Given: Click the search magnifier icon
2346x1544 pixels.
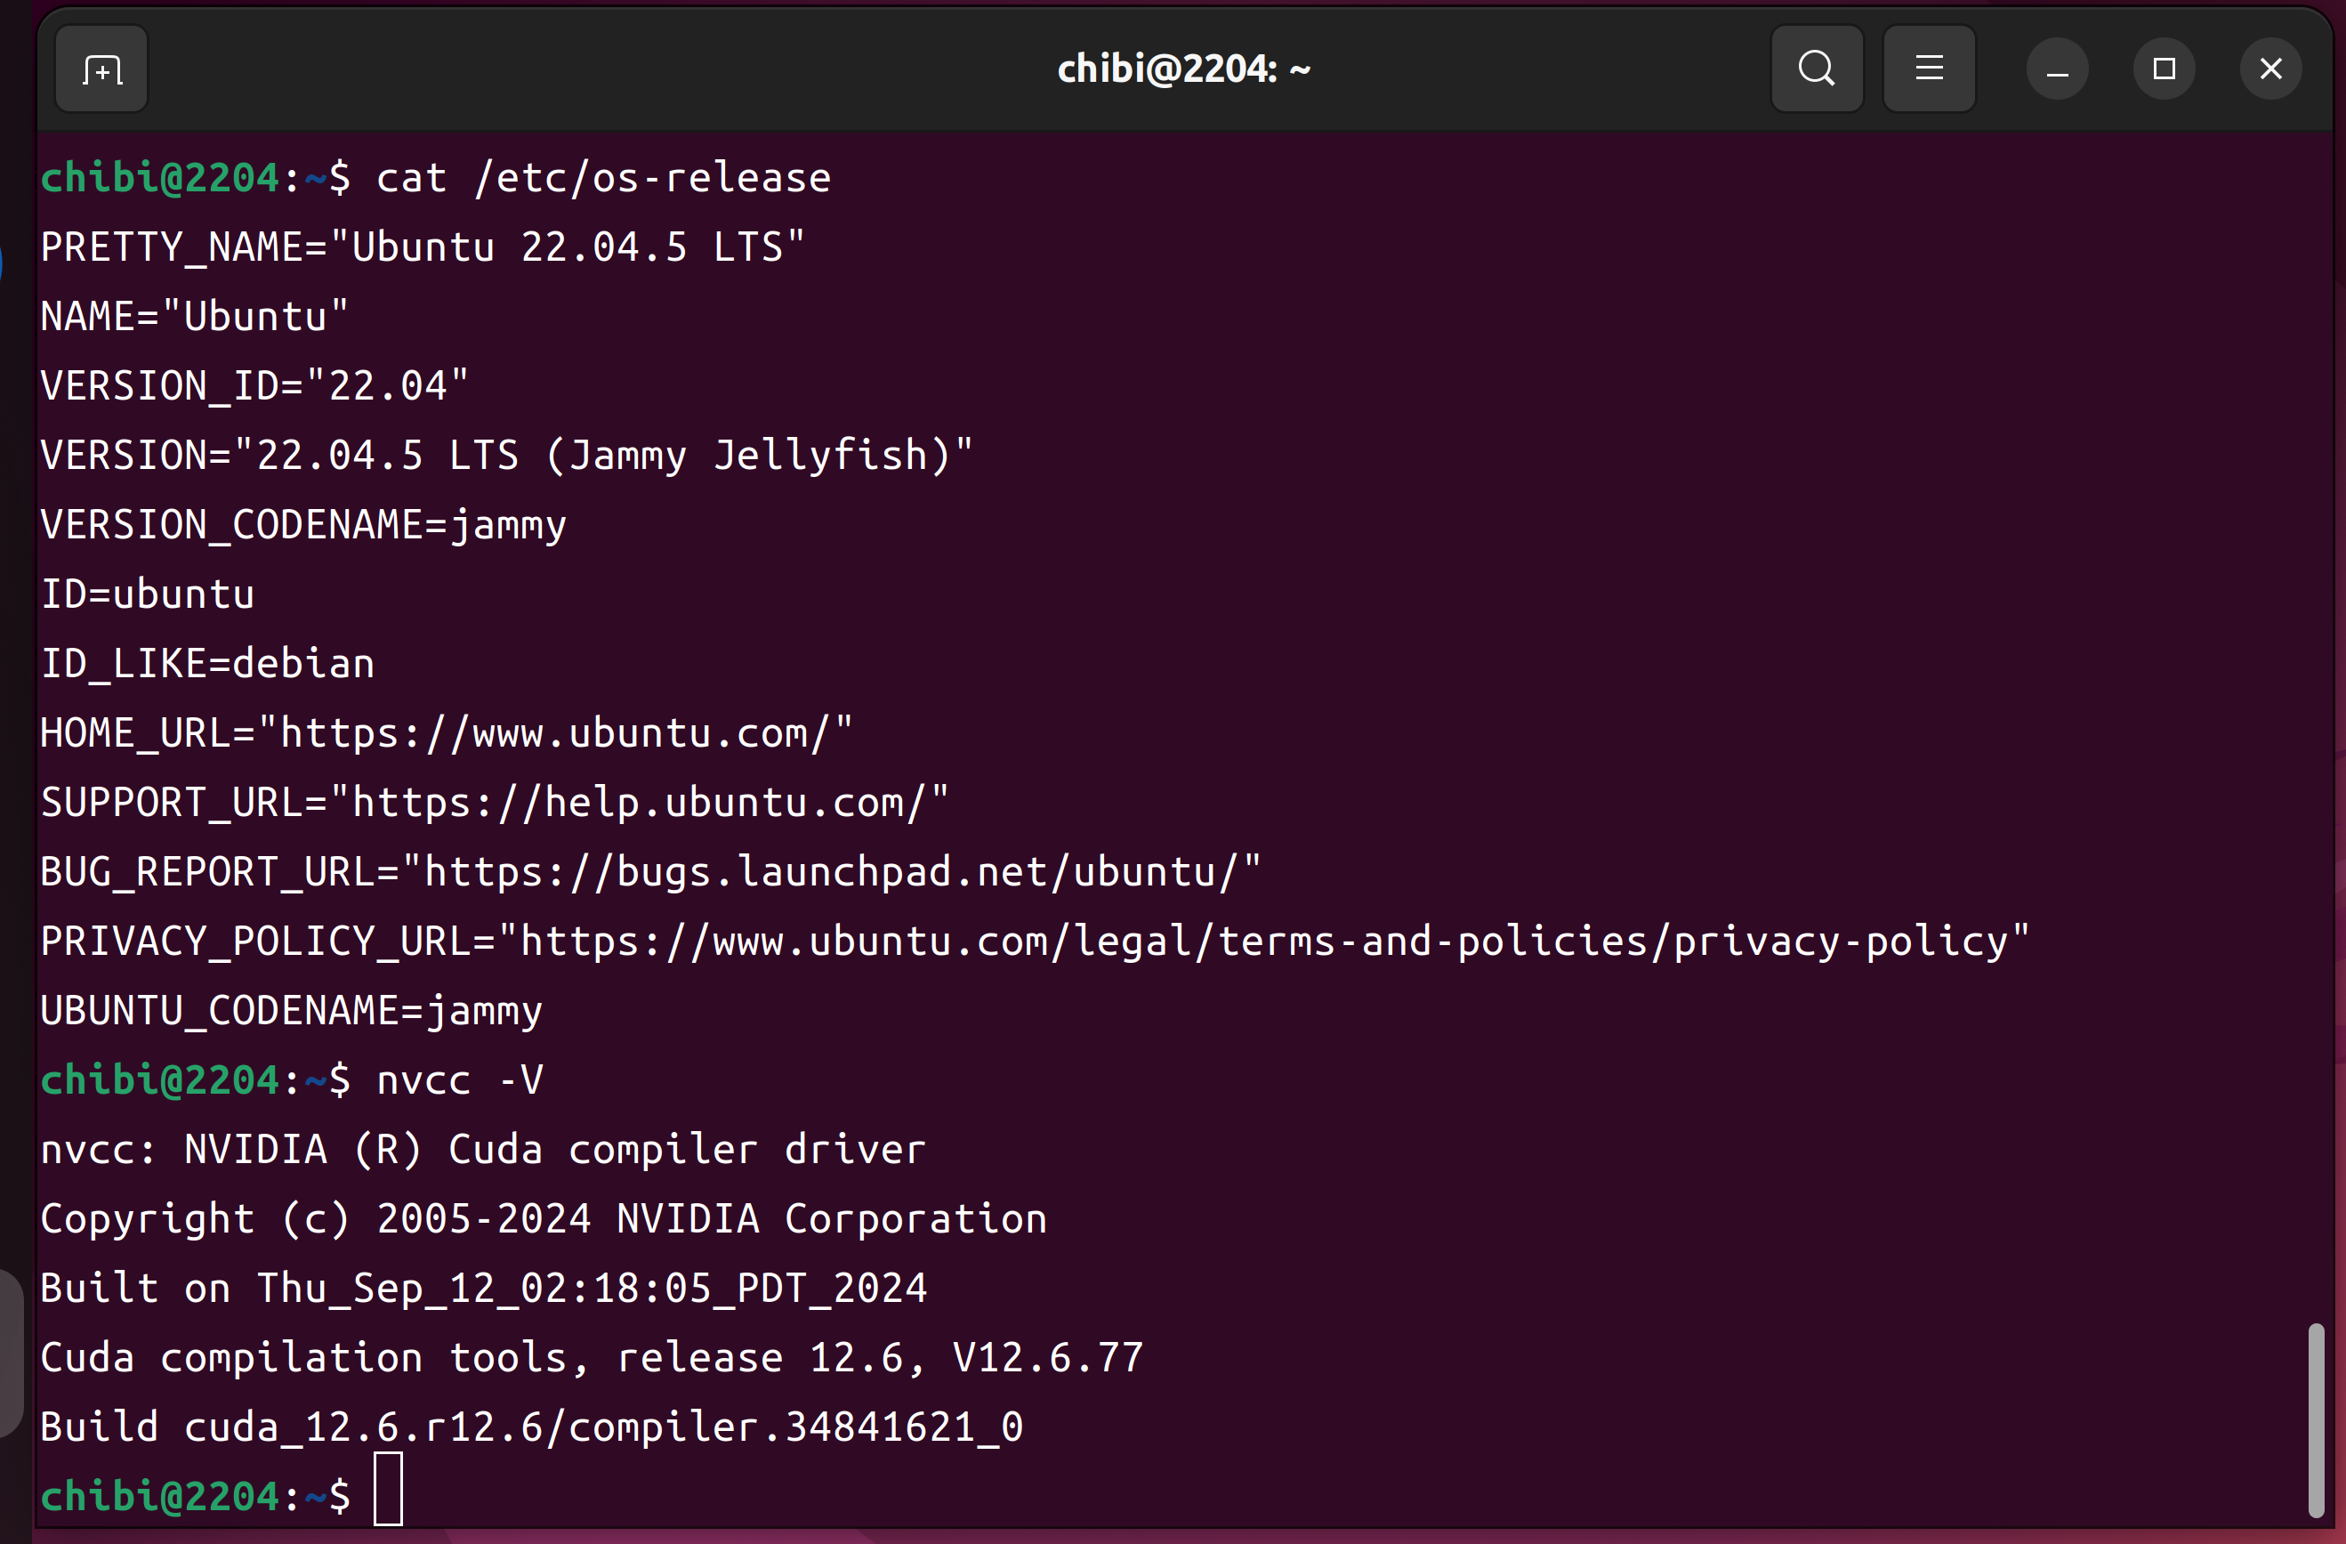Looking at the screenshot, I should (1816, 69).
